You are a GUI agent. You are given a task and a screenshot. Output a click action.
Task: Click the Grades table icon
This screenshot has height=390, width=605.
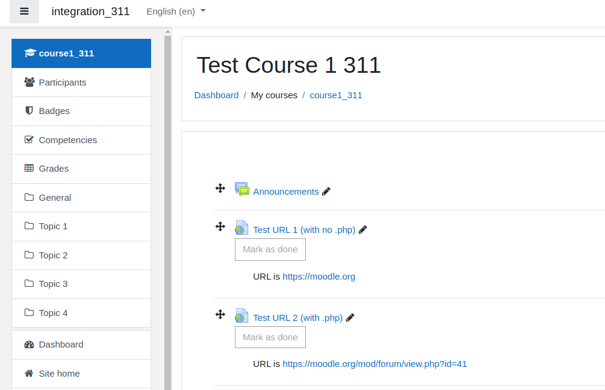pos(29,168)
